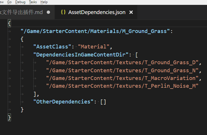The image size is (207, 135).
Task: Click the "Material" string value
Action: [94, 47]
